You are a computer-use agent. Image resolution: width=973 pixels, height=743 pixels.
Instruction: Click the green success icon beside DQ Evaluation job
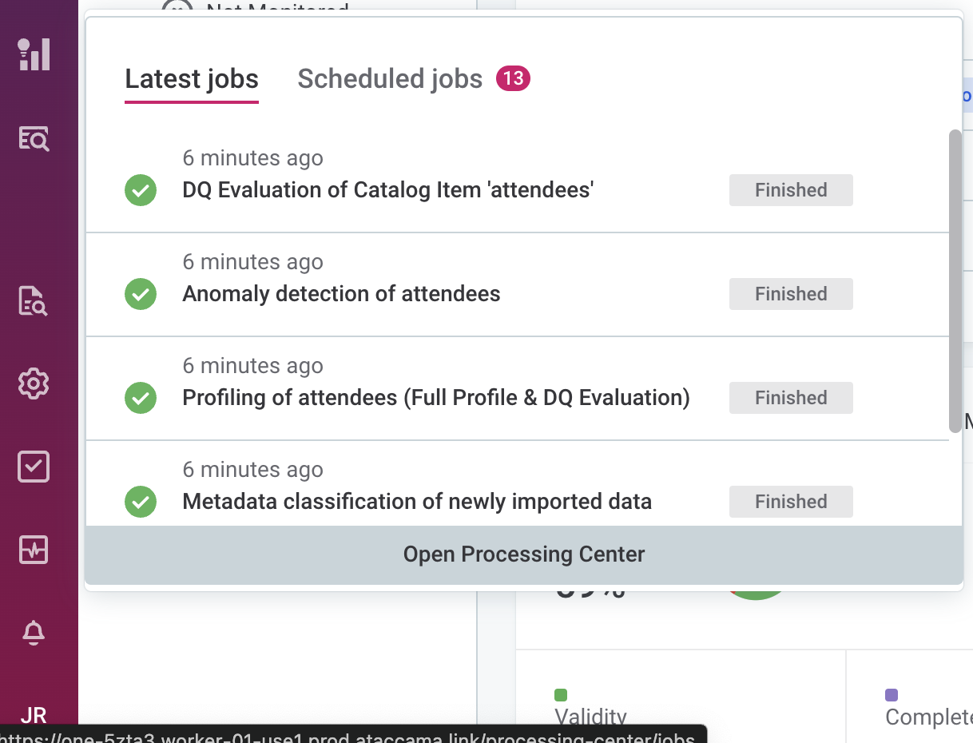click(x=141, y=190)
